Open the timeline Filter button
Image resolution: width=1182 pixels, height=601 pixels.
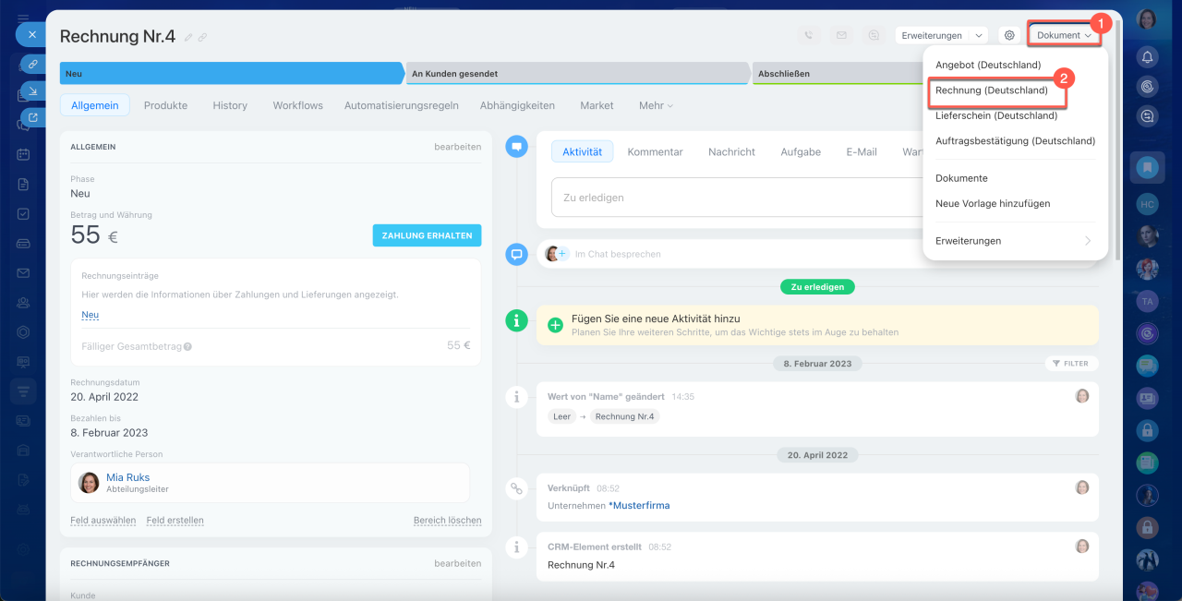1071,364
